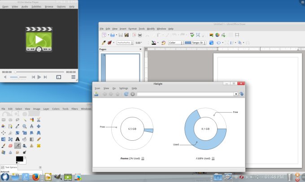Screen dimensions: 305x182
Task: Click the Filelight stop scan icon
Action: click(133, 94)
